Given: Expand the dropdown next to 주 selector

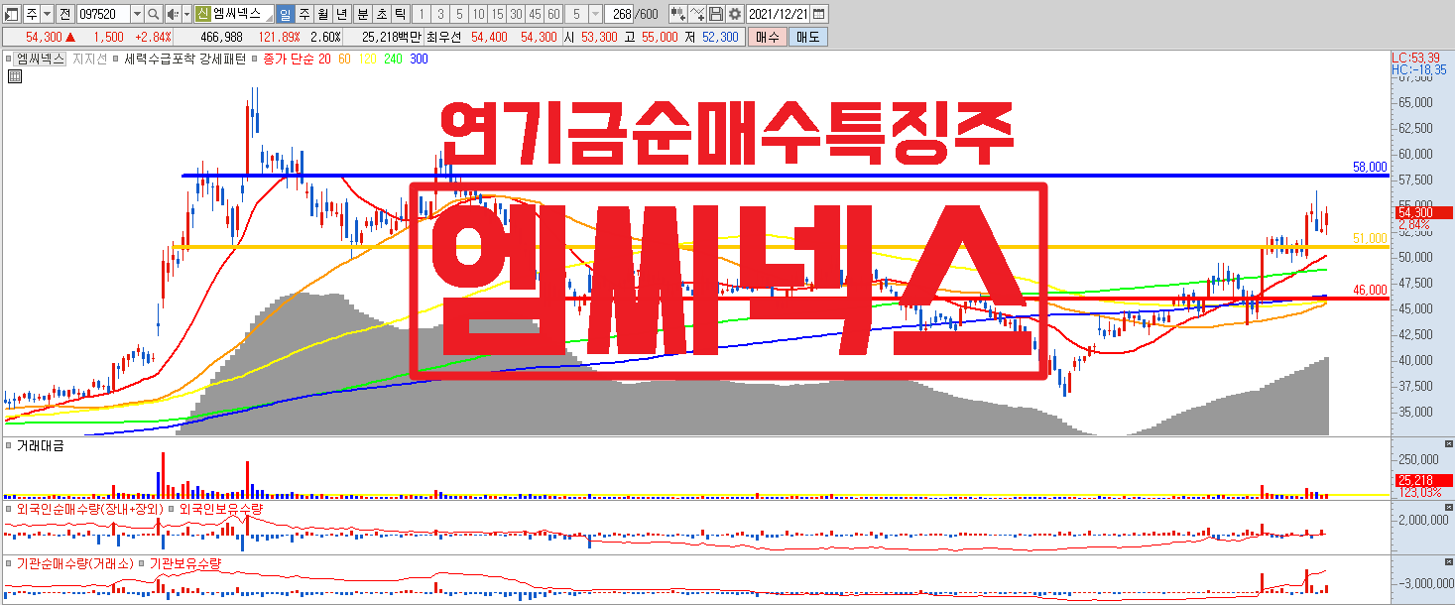Looking at the screenshot, I should (x=47, y=14).
